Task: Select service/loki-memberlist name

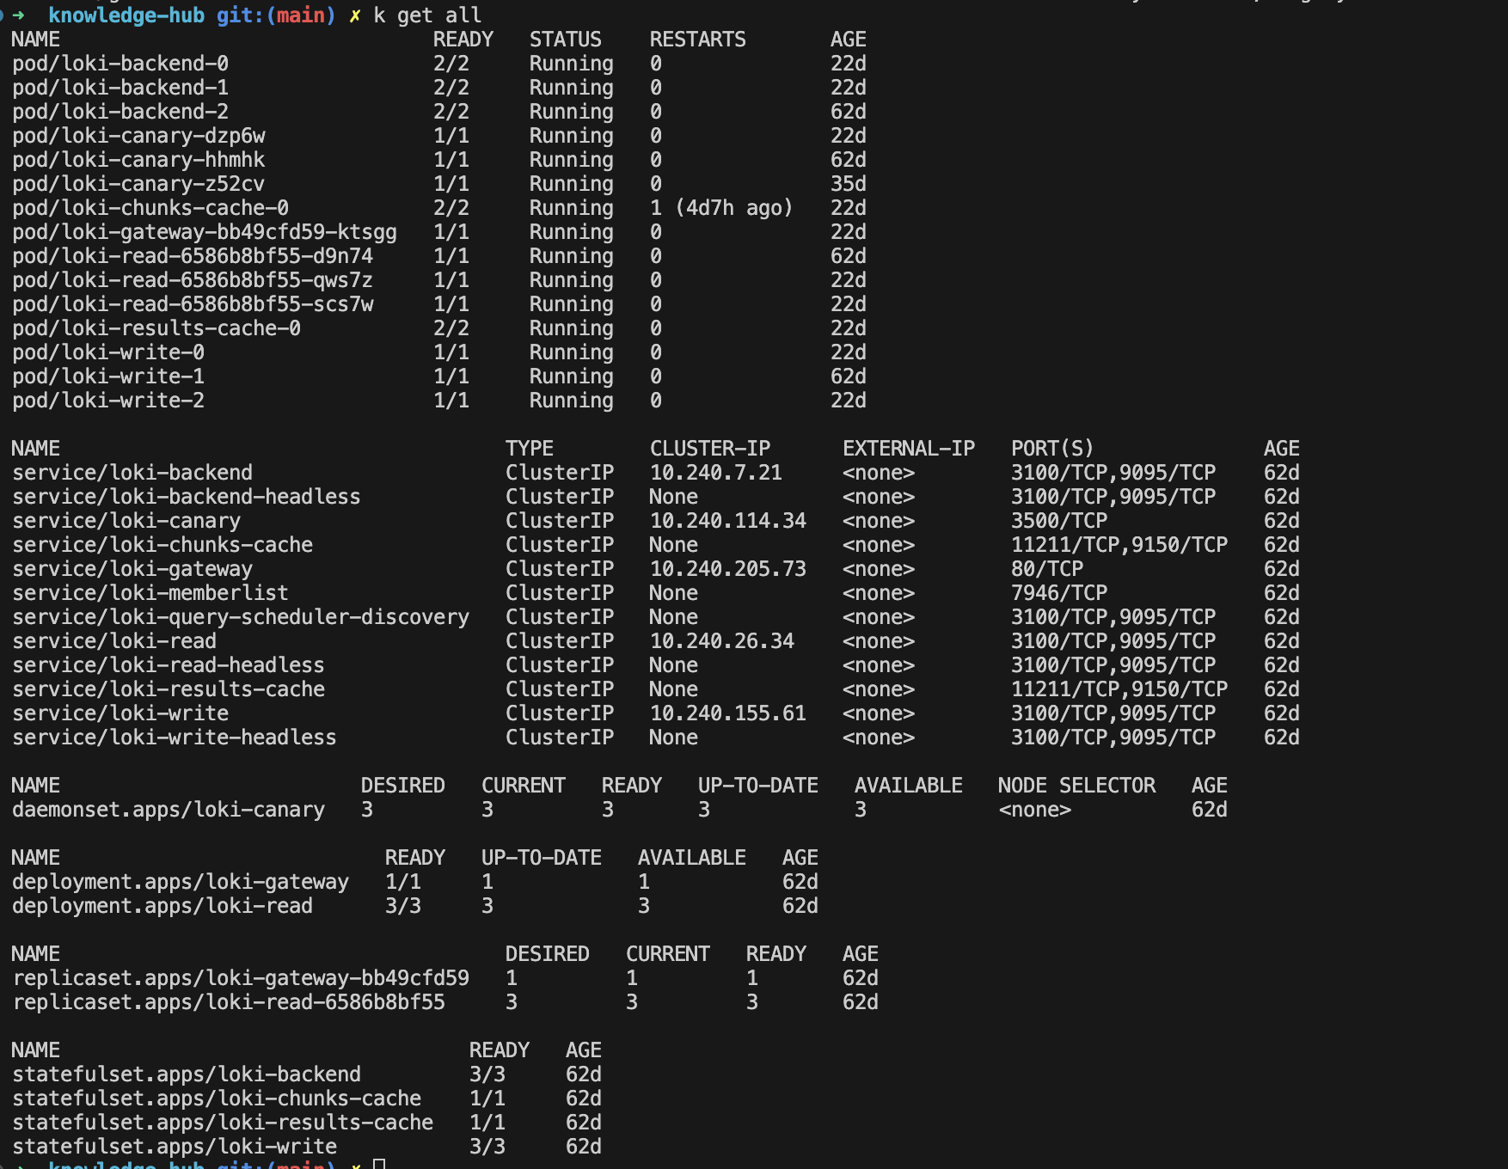Action: [x=150, y=593]
